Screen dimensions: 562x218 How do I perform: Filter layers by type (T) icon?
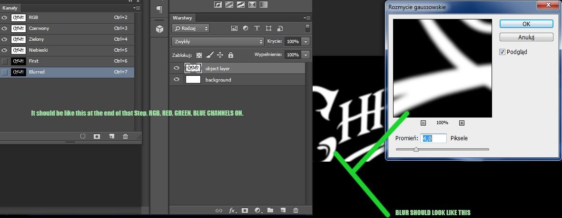pos(256,28)
